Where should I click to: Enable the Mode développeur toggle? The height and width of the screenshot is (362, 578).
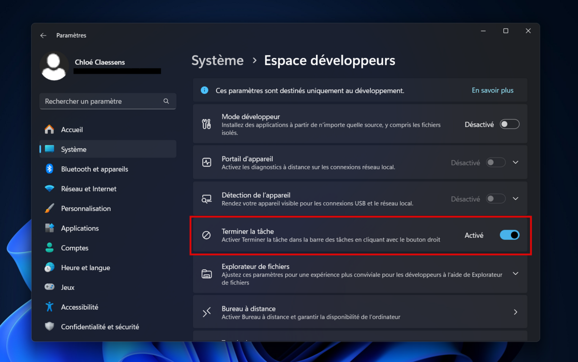click(510, 124)
